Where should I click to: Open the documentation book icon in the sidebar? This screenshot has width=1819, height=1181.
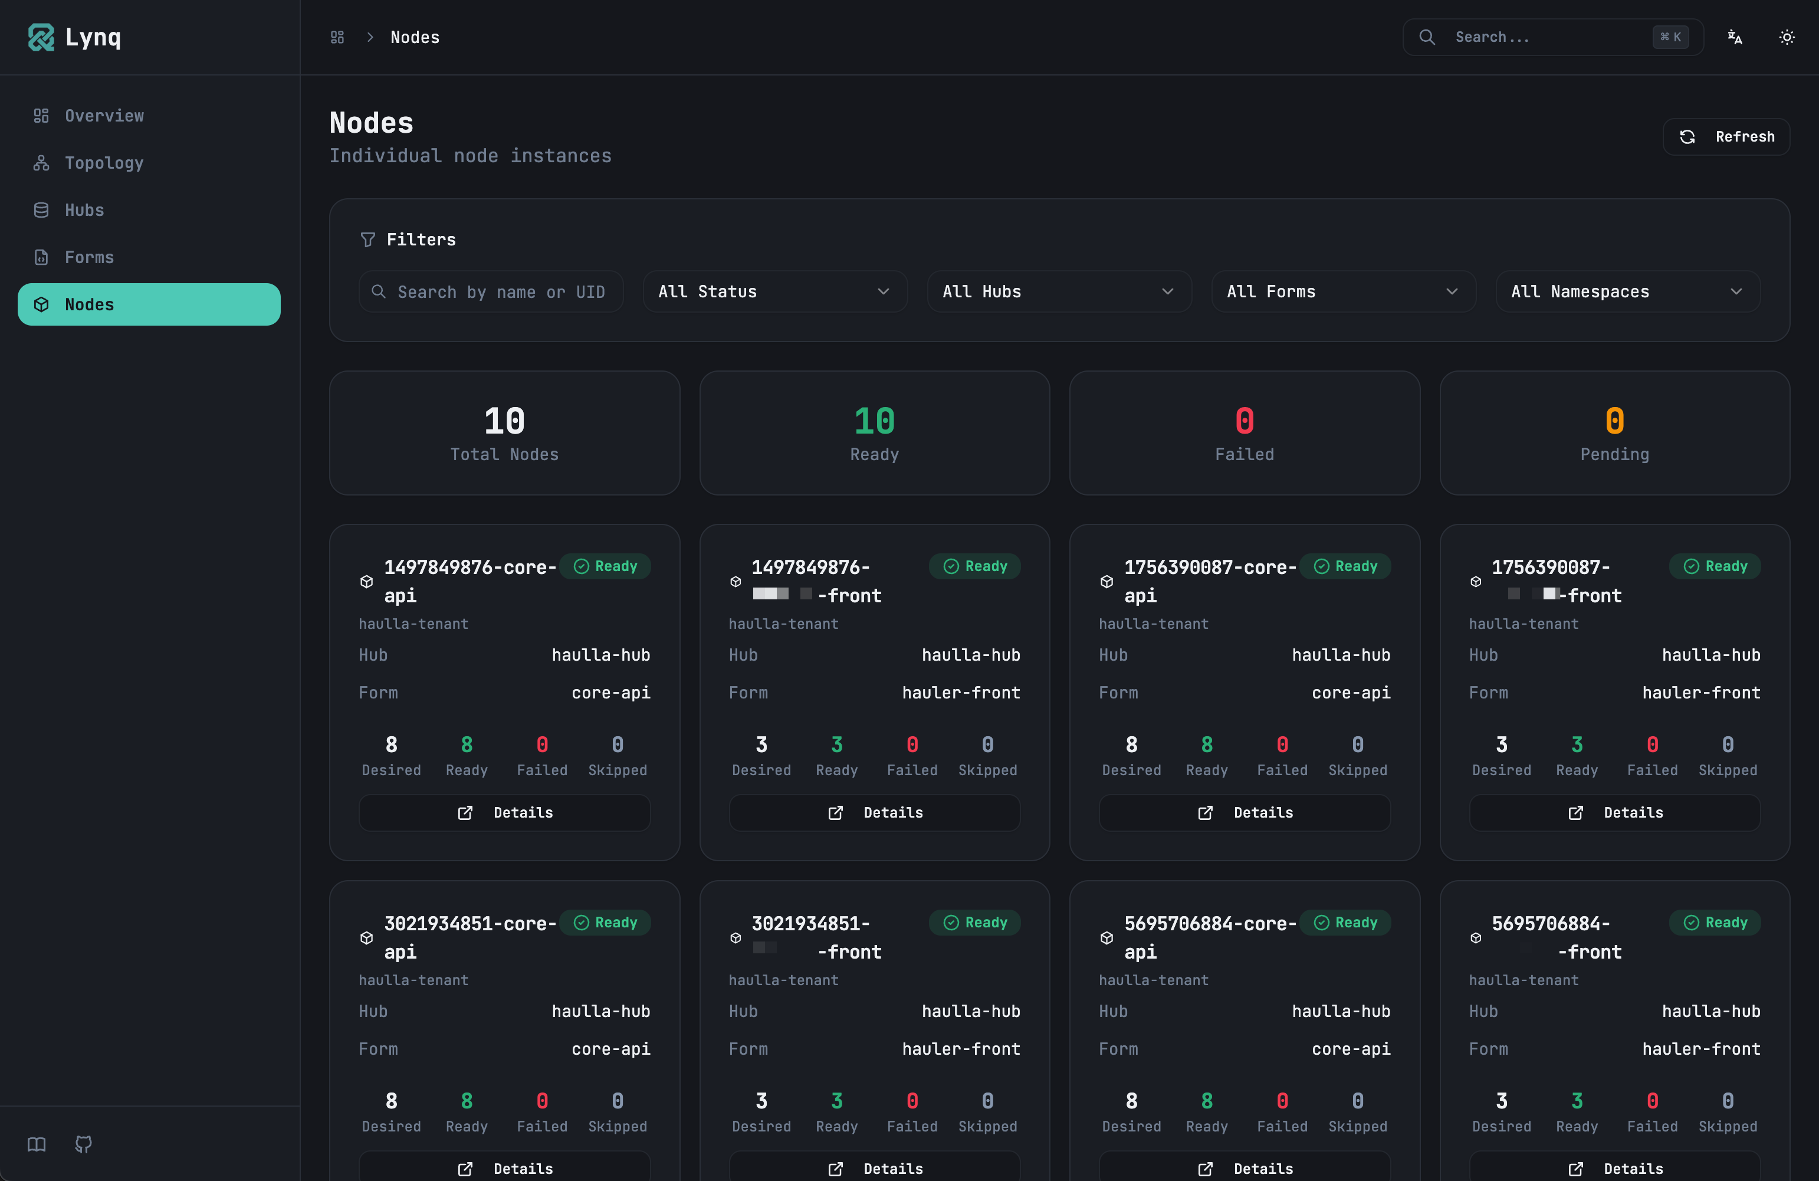[x=35, y=1144]
